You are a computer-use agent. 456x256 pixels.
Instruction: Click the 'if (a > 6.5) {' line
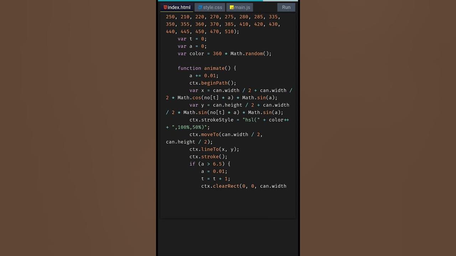[210, 164]
